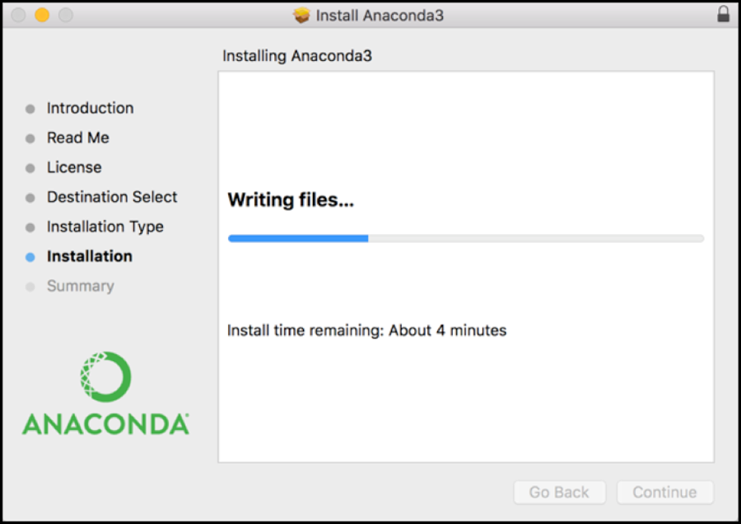Click the Read Me step bullet
Screen dimensions: 741x524
(x=30, y=138)
